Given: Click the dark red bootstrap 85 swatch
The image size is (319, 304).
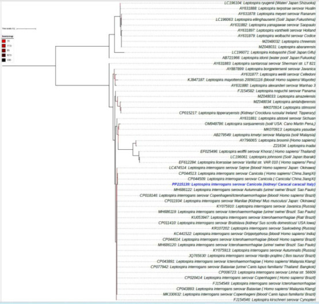Looking at the screenshot, I should 3,51.
